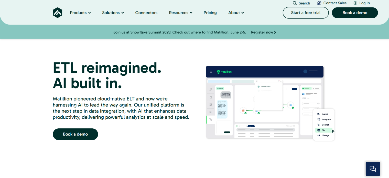This screenshot has width=389, height=178.
Task: Expand the About menu
Action: [236, 13]
